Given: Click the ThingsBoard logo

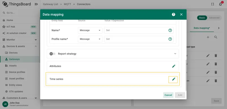Looking at the screenshot, I should [x=17, y=4].
